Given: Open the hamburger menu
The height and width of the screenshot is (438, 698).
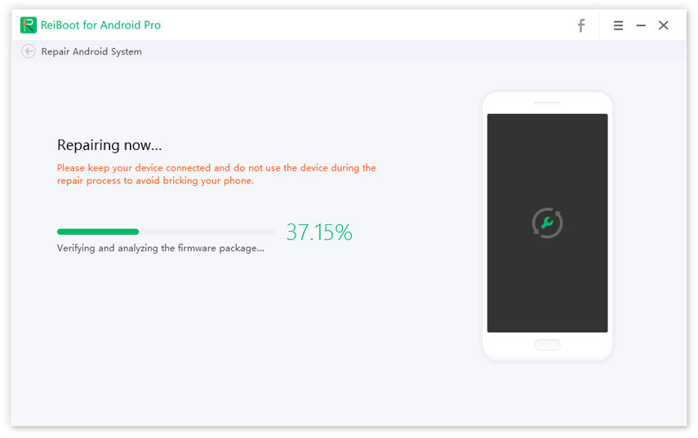Looking at the screenshot, I should (x=618, y=25).
